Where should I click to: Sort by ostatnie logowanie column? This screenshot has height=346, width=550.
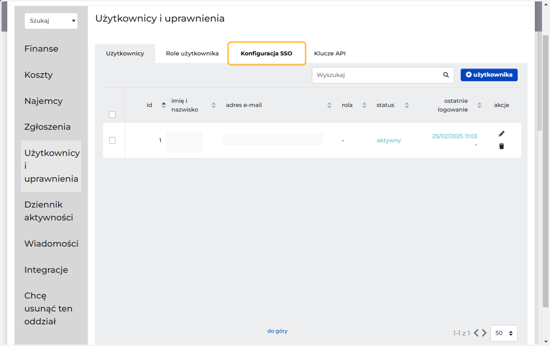479,105
